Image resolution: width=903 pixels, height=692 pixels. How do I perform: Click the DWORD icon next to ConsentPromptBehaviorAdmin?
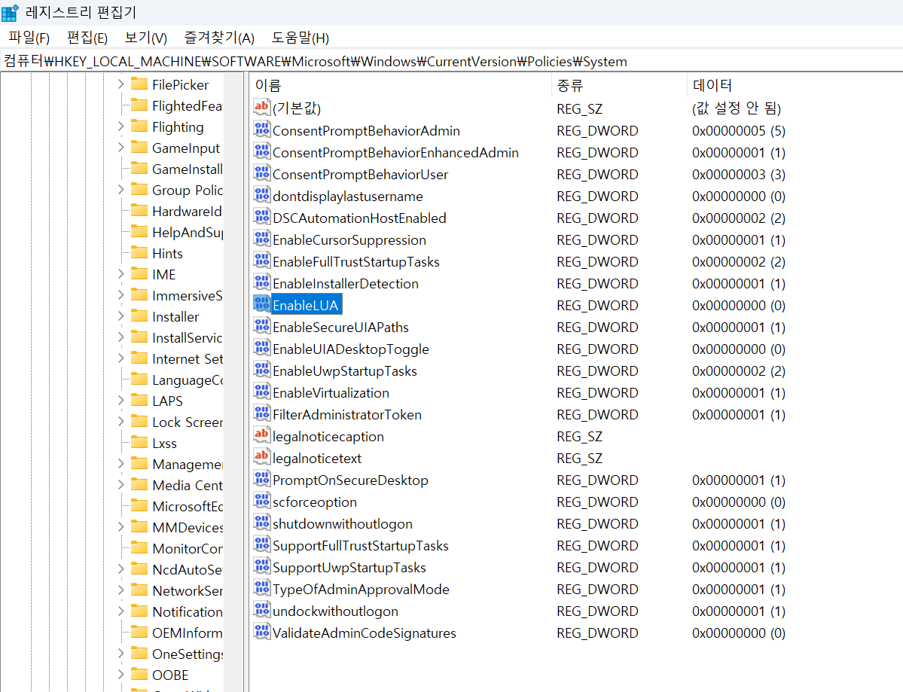point(261,130)
